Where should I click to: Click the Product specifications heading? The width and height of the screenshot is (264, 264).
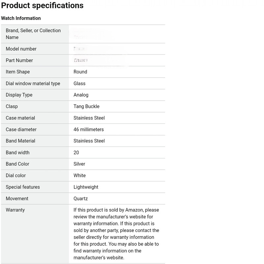42,6
